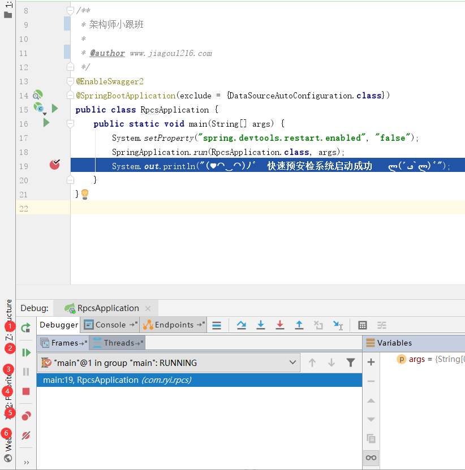The image size is (465, 470).
Task: Step into the method call
Action: point(260,325)
